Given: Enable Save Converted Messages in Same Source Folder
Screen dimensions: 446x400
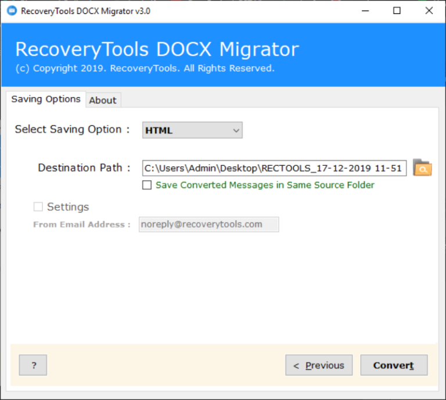Looking at the screenshot, I should (x=147, y=186).
